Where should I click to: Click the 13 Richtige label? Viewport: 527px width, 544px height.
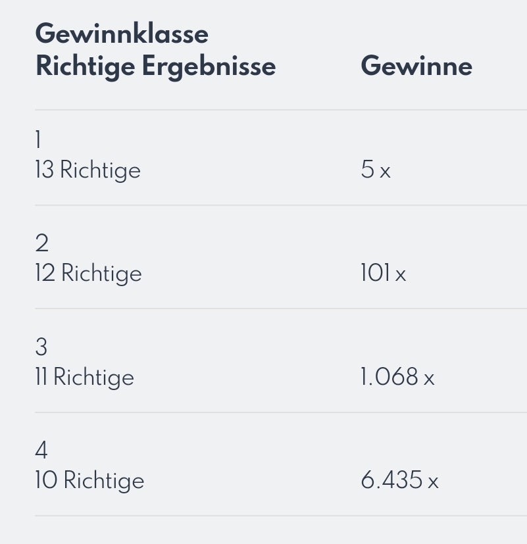[x=88, y=170]
